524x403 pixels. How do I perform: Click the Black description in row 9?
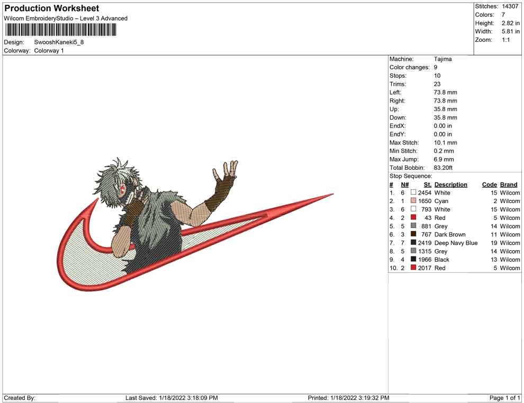(442, 260)
